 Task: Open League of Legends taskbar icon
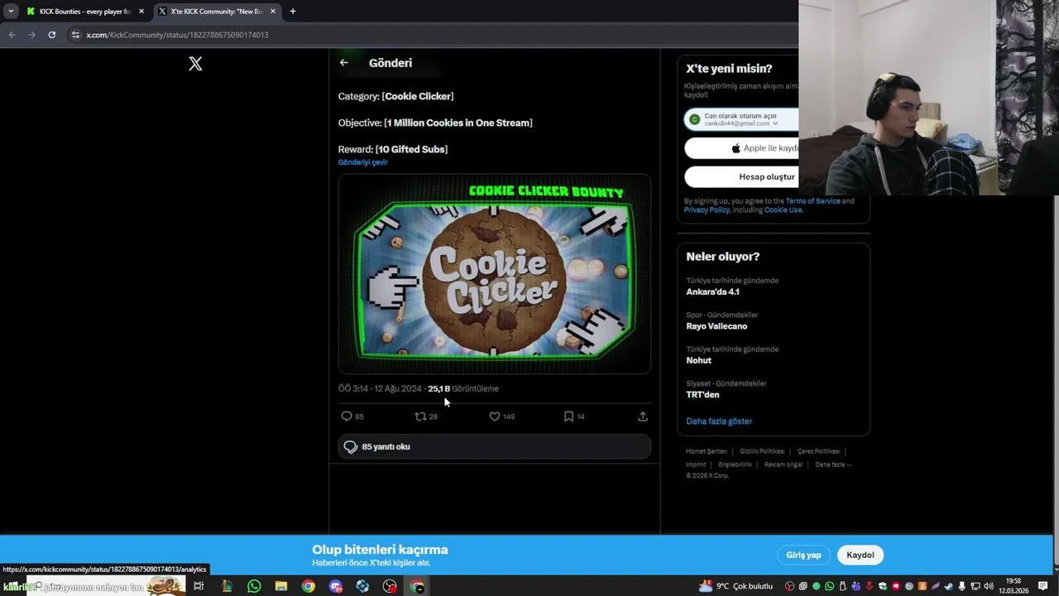[227, 586]
